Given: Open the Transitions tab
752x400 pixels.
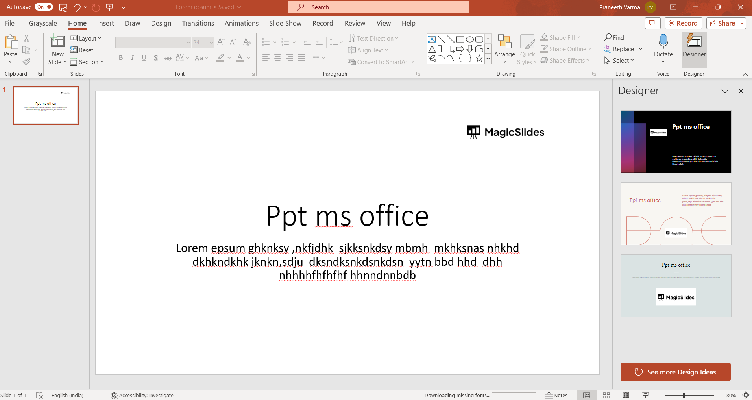Looking at the screenshot, I should (x=198, y=23).
